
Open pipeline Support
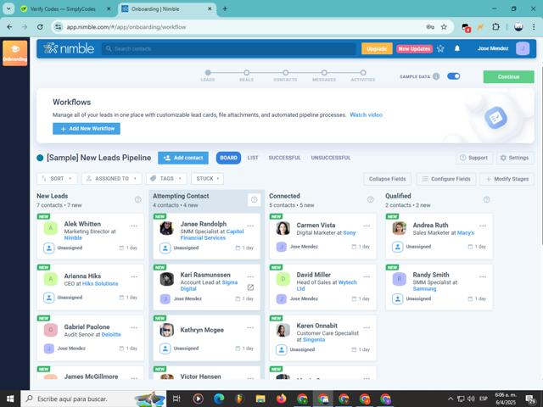click(x=473, y=158)
